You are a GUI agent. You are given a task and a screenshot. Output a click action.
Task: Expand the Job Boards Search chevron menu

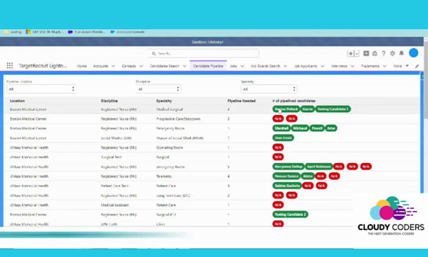point(285,66)
